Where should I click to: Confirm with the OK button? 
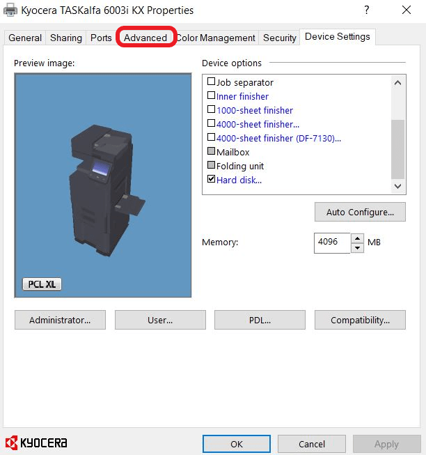(237, 444)
